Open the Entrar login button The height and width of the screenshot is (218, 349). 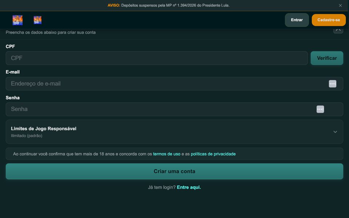(297, 20)
